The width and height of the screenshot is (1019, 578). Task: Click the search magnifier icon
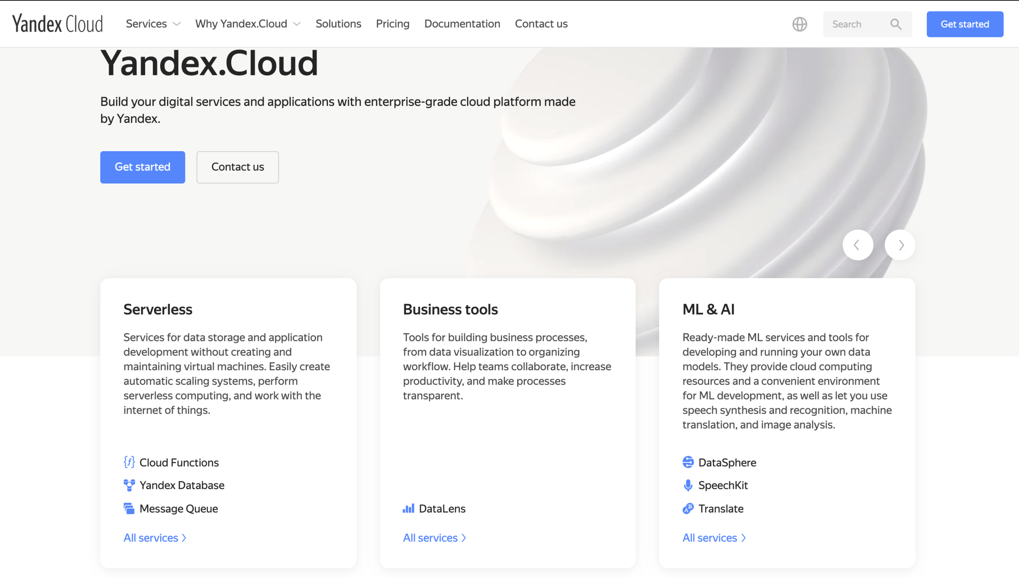click(x=895, y=24)
